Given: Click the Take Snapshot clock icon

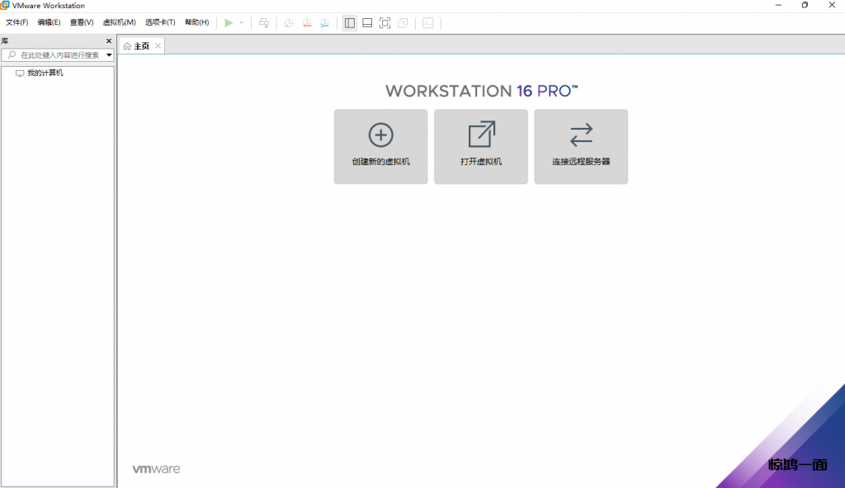Looking at the screenshot, I should click(289, 23).
